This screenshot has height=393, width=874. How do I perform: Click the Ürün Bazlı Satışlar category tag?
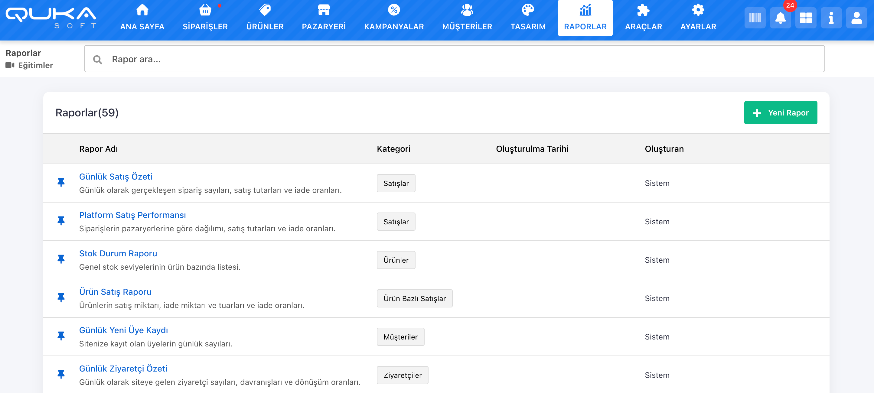(x=414, y=298)
